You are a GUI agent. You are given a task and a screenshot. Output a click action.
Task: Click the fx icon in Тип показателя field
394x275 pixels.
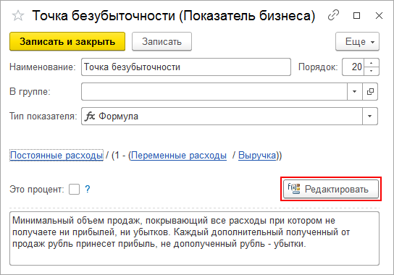point(90,117)
